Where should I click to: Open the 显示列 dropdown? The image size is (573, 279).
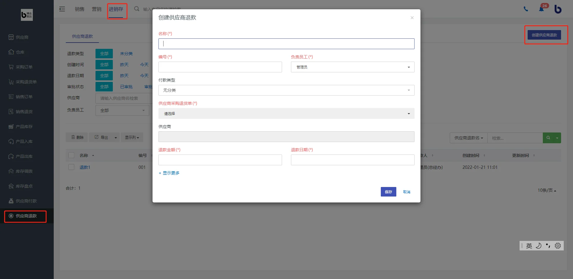coord(132,137)
